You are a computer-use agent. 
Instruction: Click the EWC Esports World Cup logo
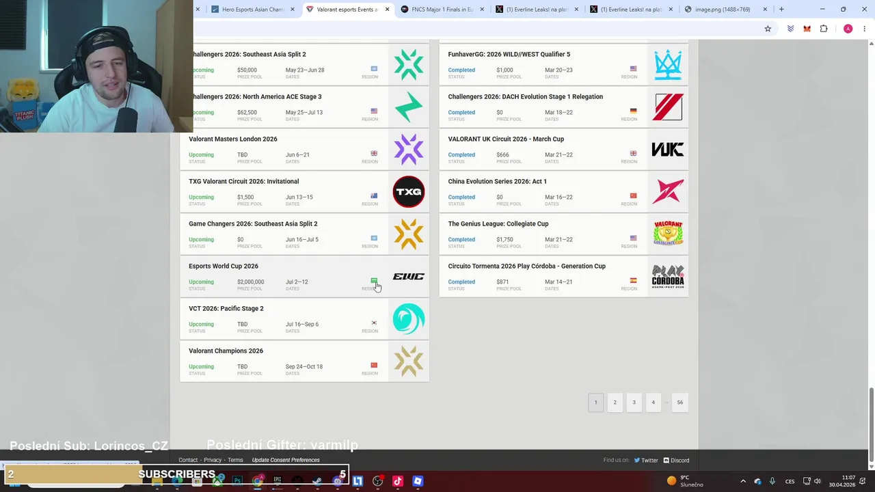(x=409, y=276)
